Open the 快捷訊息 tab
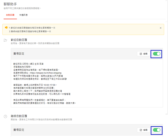The image size is (168, 137). (x=24, y=15)
